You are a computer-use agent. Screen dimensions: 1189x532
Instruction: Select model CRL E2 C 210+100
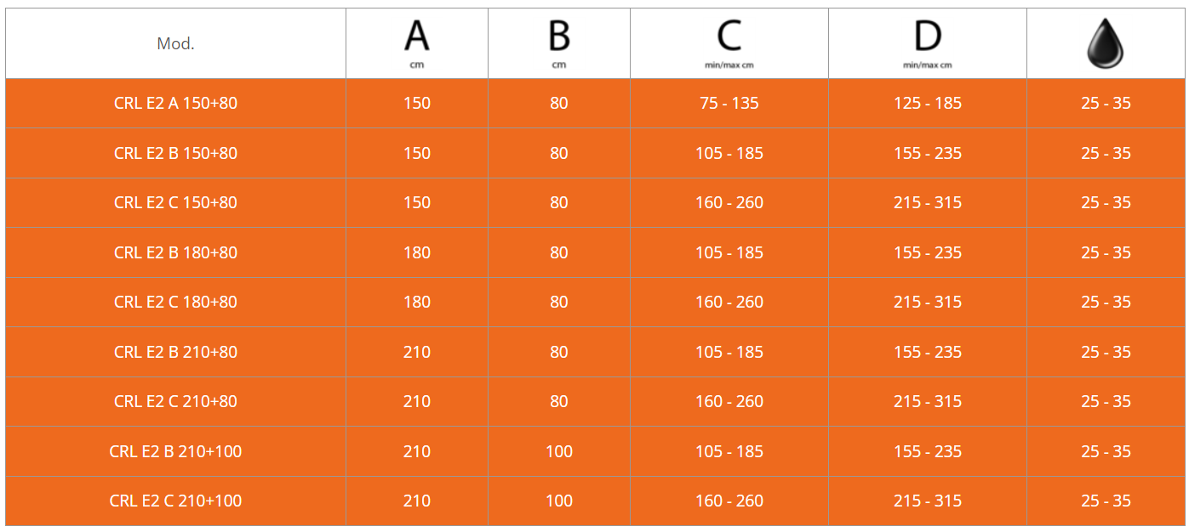pyautogui.click(x=175, y=501)
